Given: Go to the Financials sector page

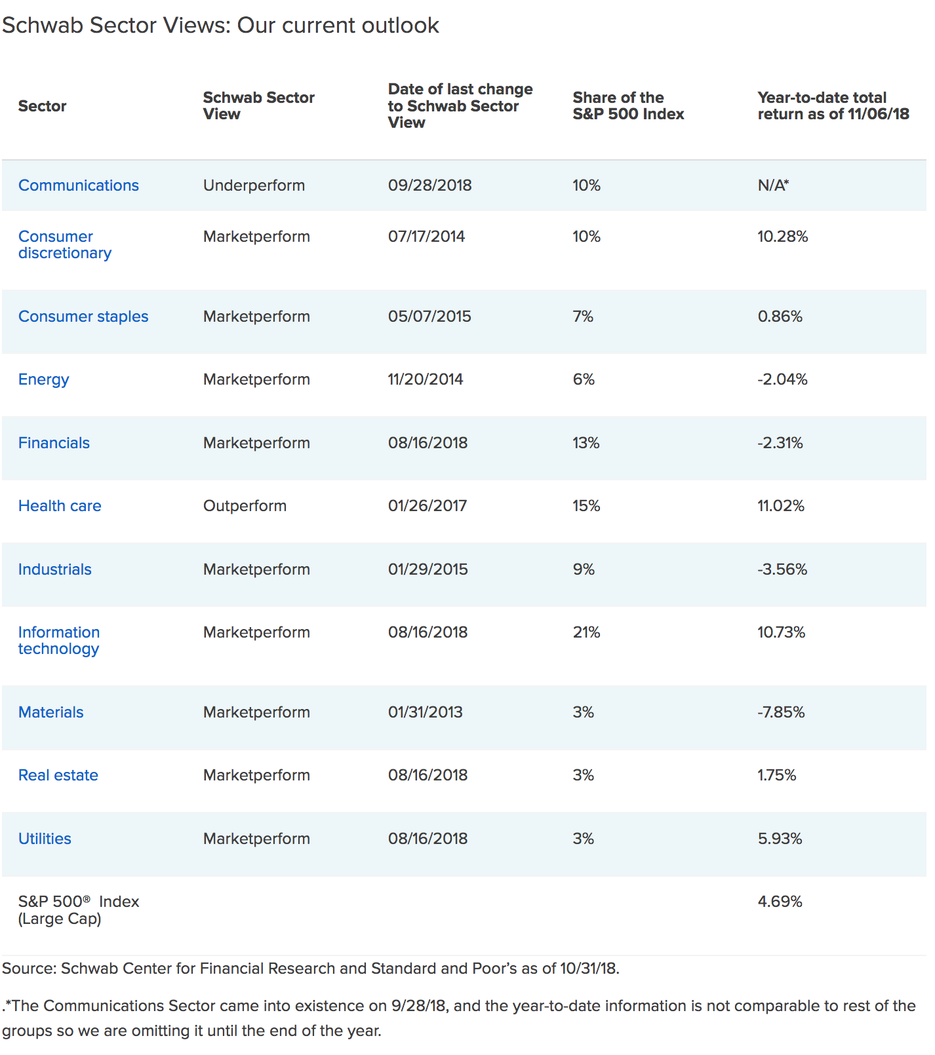Looking at the screenshot, I should coord(54,443).
